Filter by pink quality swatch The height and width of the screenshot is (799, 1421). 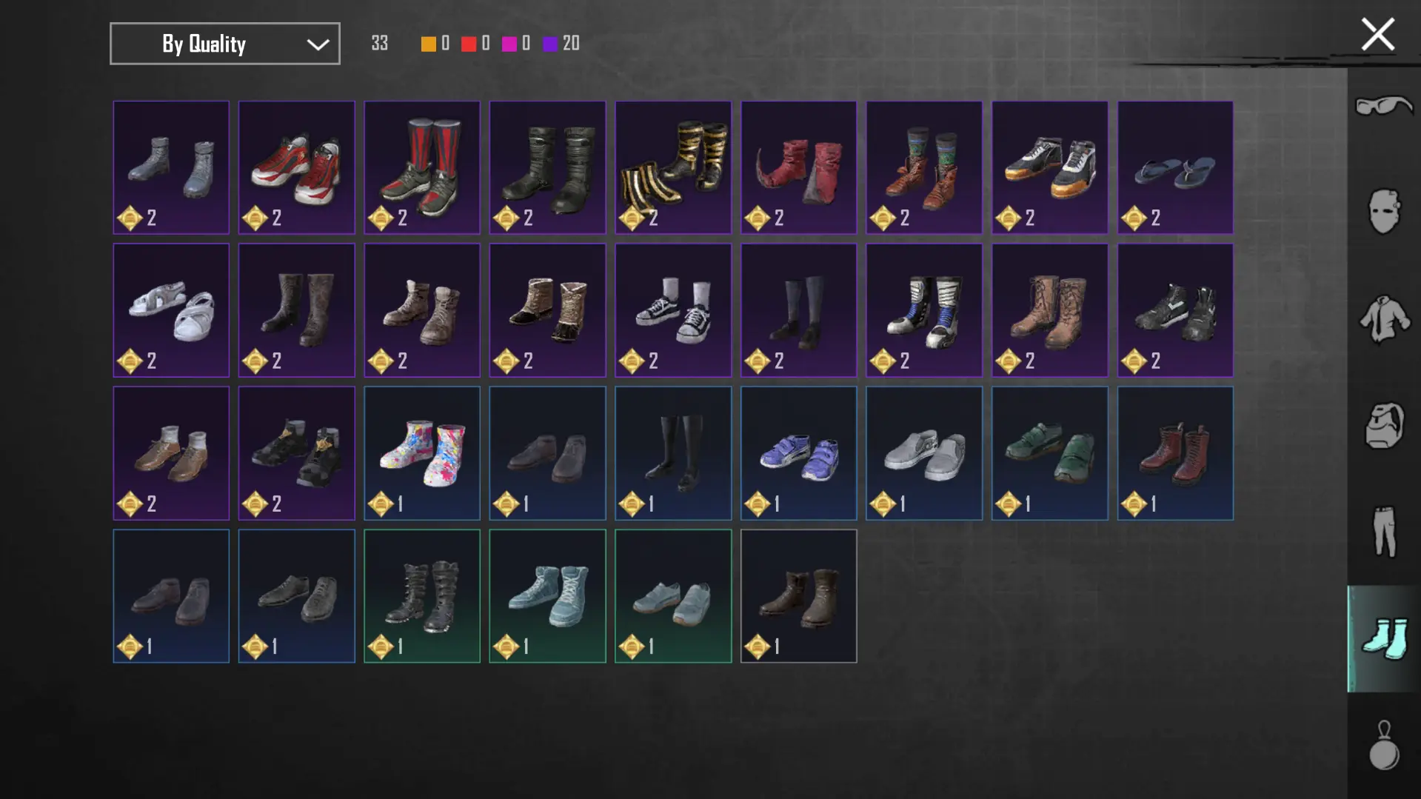click(x=509, y=44)
